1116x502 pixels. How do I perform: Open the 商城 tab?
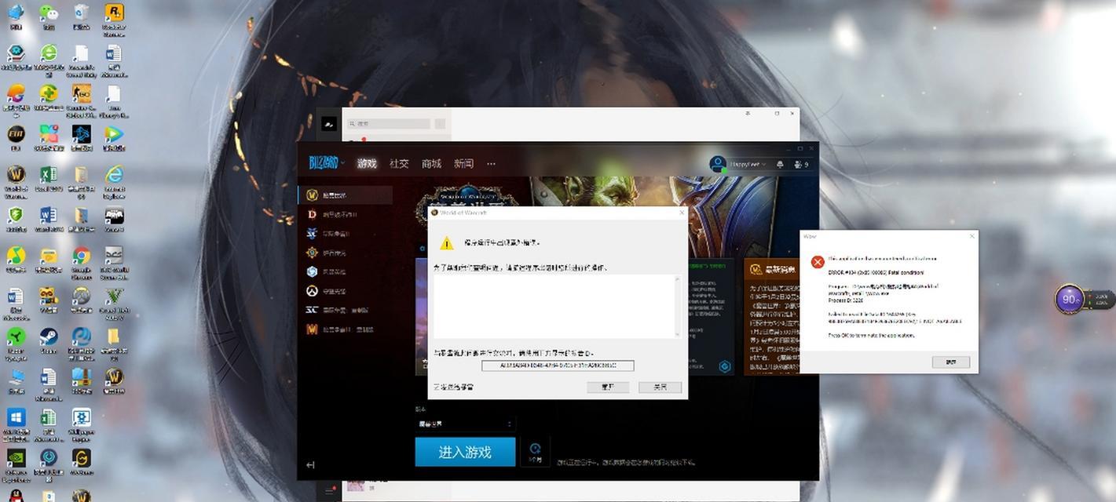pyautogui.click(x=431, y=164)
